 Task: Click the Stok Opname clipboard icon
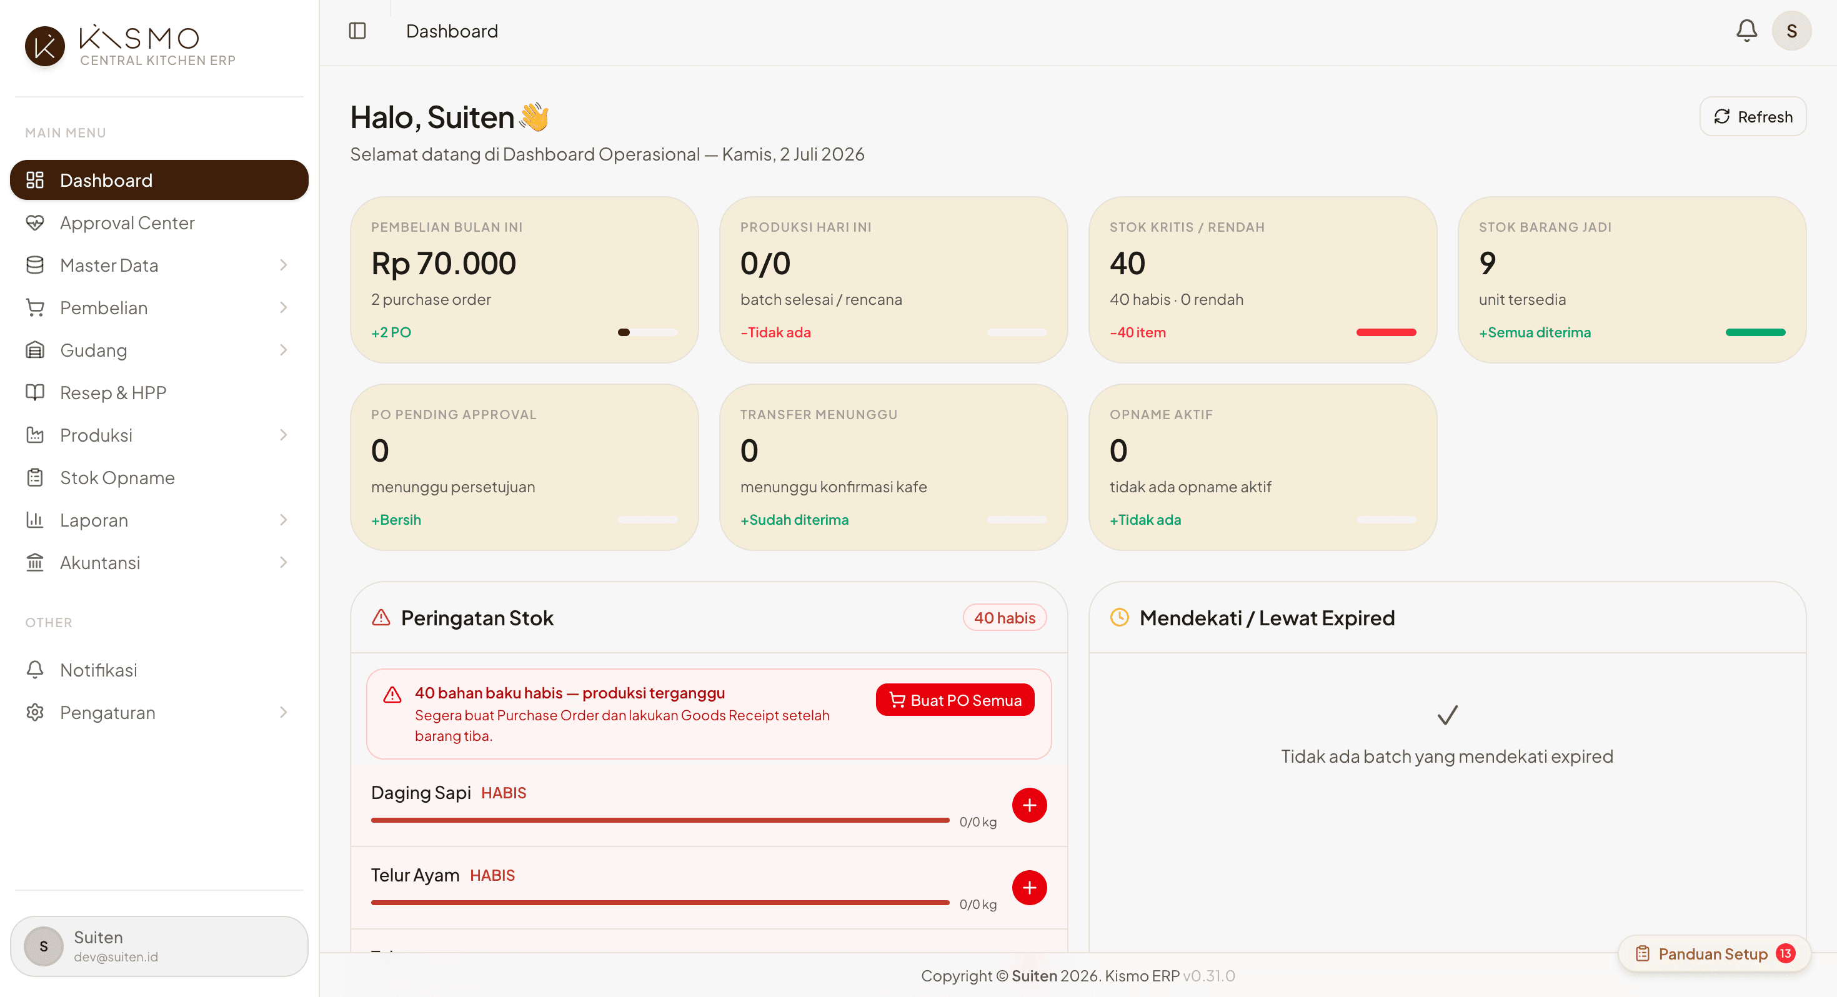click(35, 477)
